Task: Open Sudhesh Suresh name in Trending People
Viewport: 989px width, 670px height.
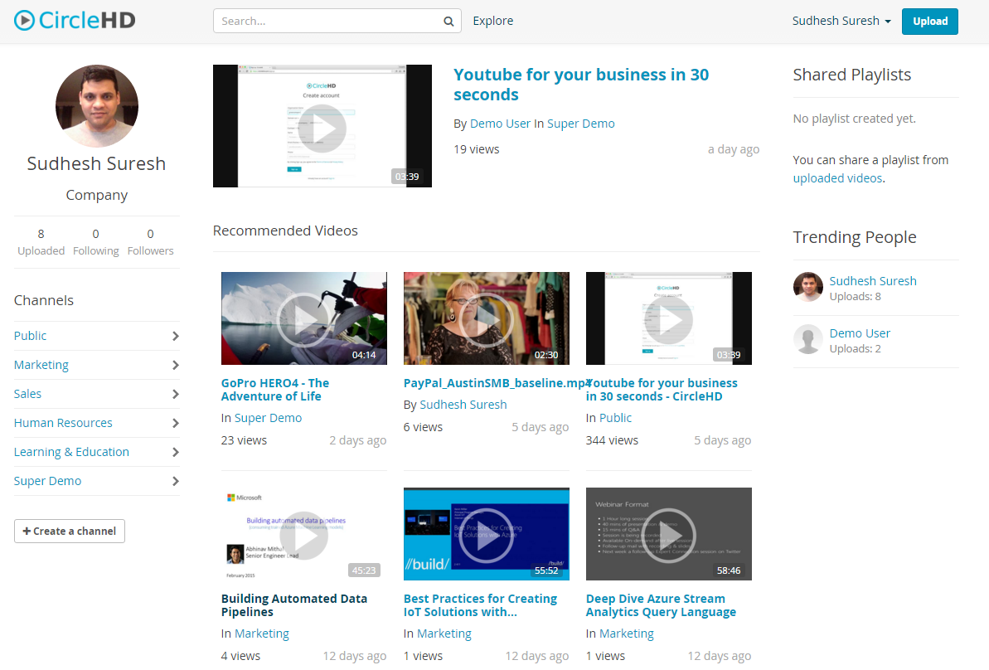Action: tap(873, 281)
